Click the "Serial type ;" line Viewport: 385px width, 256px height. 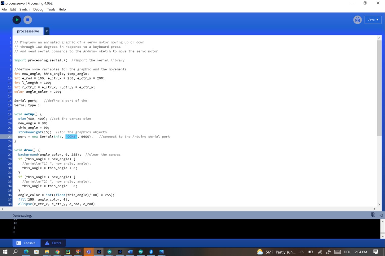27,105
